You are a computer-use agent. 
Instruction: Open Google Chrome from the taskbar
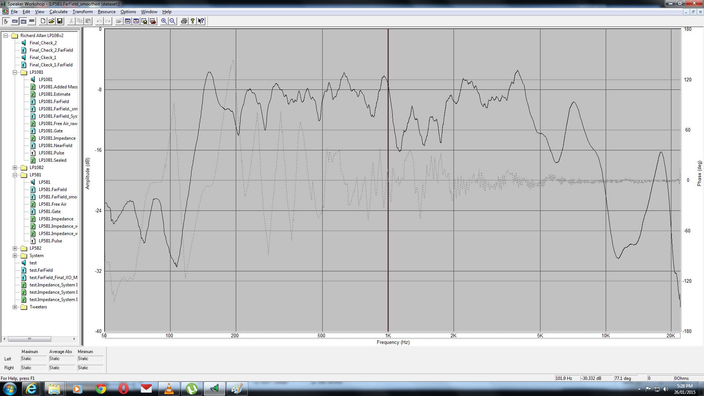click(101, 389)
